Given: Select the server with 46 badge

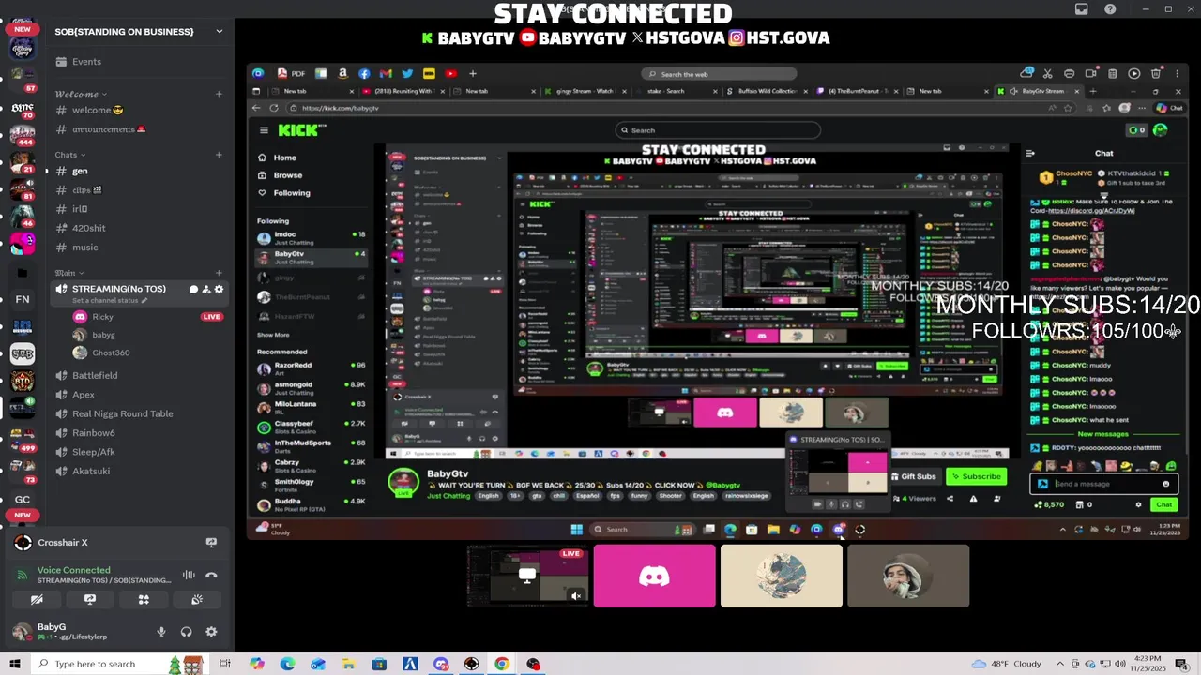Looking at the screenshot, I should click(x=23, y=217).
